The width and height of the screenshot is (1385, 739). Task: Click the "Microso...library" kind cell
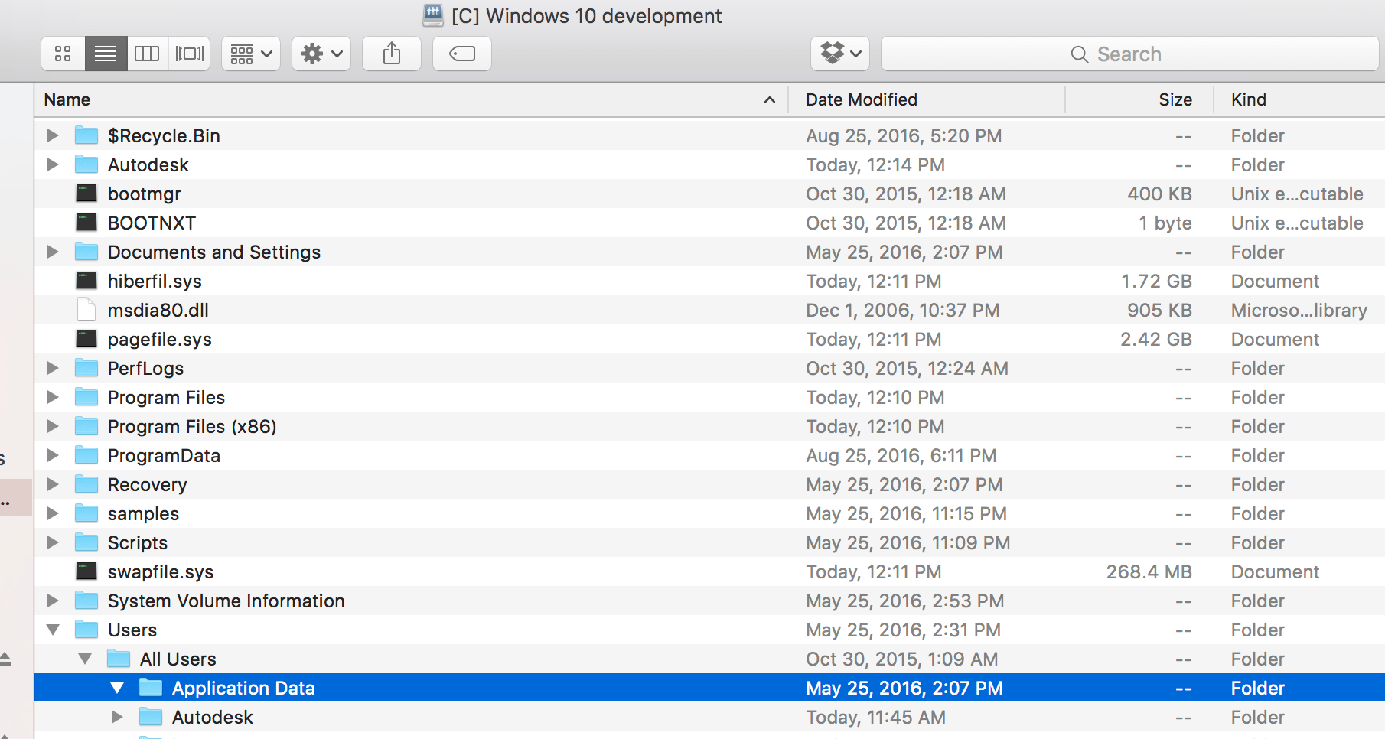click(1299, 310)
